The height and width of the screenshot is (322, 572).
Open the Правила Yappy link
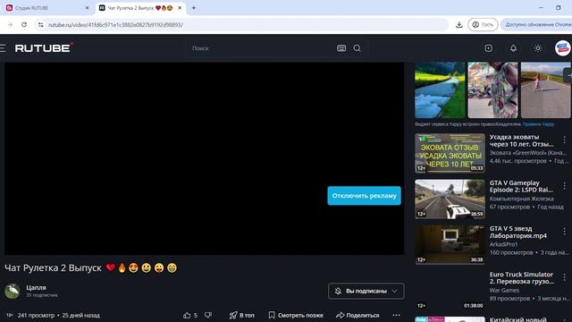coord(538,124)
